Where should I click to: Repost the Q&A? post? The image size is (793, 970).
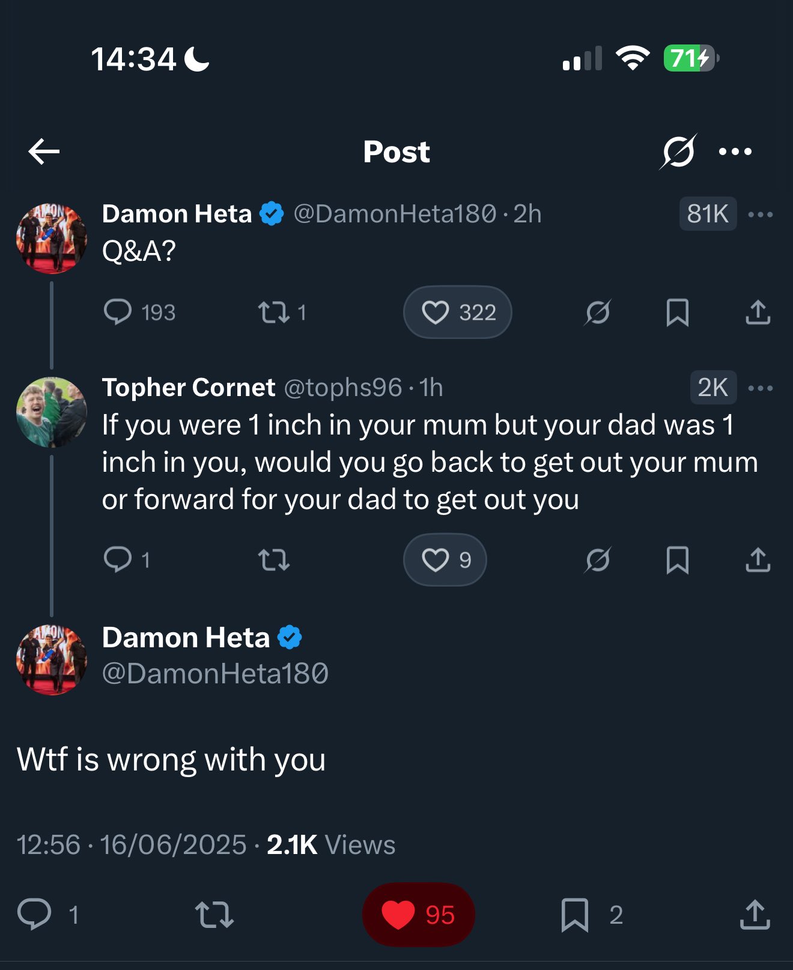pyautogui.click(x=282, y=313)
